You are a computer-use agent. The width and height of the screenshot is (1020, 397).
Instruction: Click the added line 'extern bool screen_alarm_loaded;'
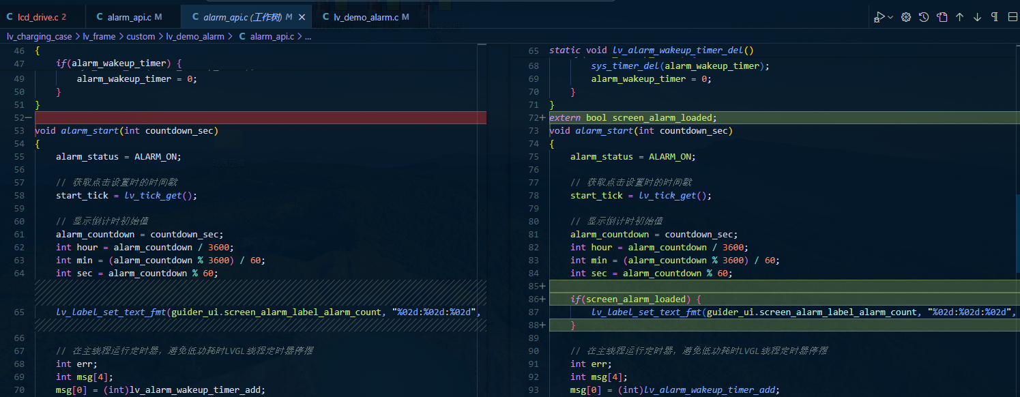(633, 118)
